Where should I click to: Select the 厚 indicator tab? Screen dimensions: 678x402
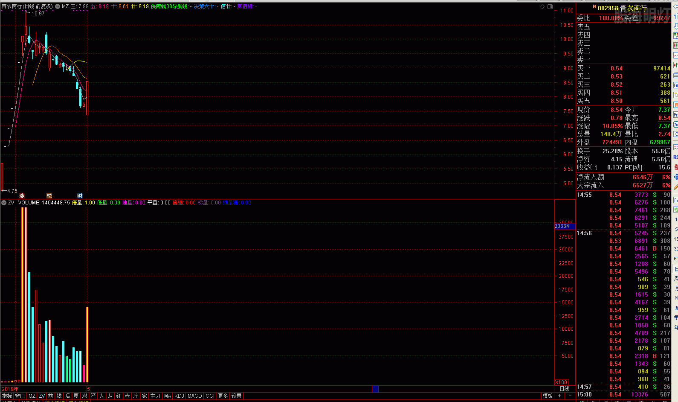click(76, 396)
